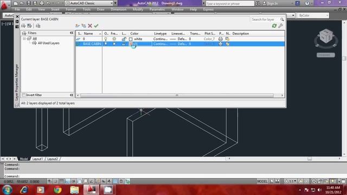This screenshot has width=347, height=195.
Task: Check the Invert filter checkbox
Action: tap(23, 95)
